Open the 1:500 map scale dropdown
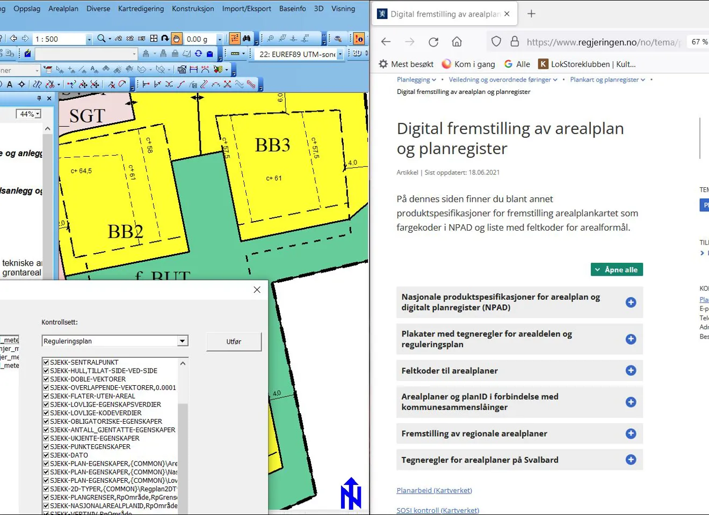The width and height of the screenshot is (709, 515). [x=89, y=39]
